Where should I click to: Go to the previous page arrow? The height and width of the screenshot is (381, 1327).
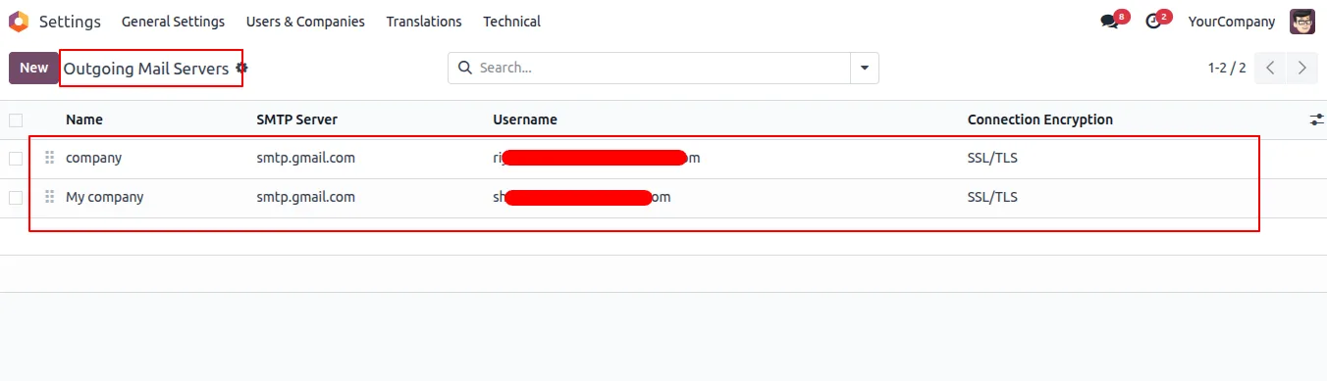tap(1270, 68)
